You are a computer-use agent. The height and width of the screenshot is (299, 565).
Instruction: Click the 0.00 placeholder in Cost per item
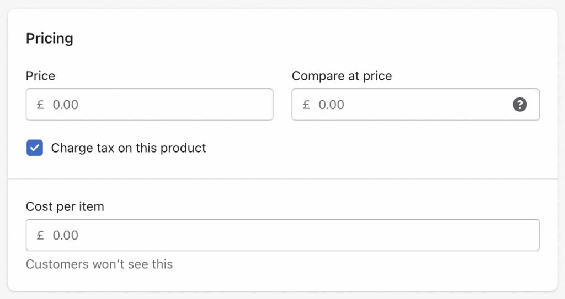coord(65,235)
